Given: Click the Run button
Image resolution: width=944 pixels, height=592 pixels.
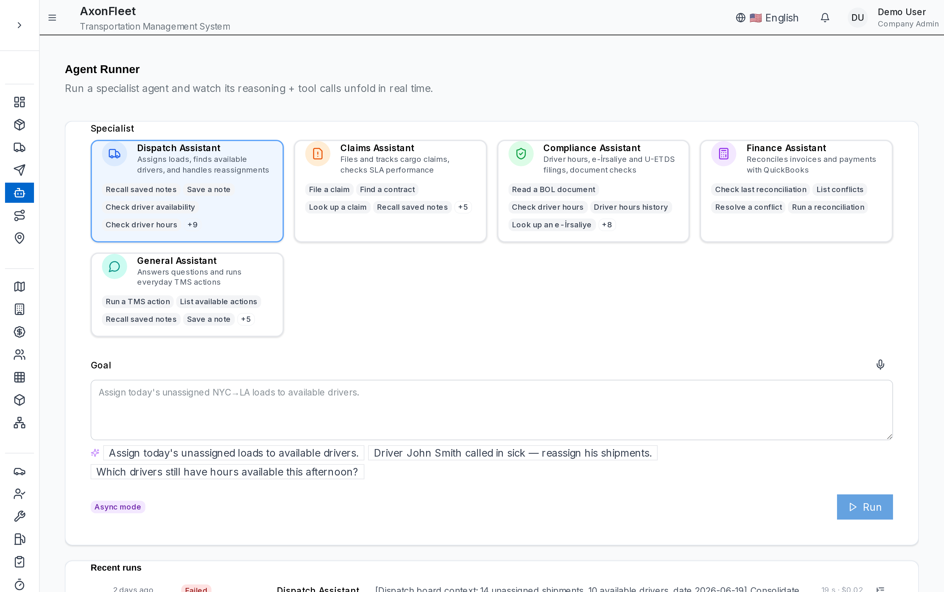Looking at the screenshot, I should pos(865,507).
